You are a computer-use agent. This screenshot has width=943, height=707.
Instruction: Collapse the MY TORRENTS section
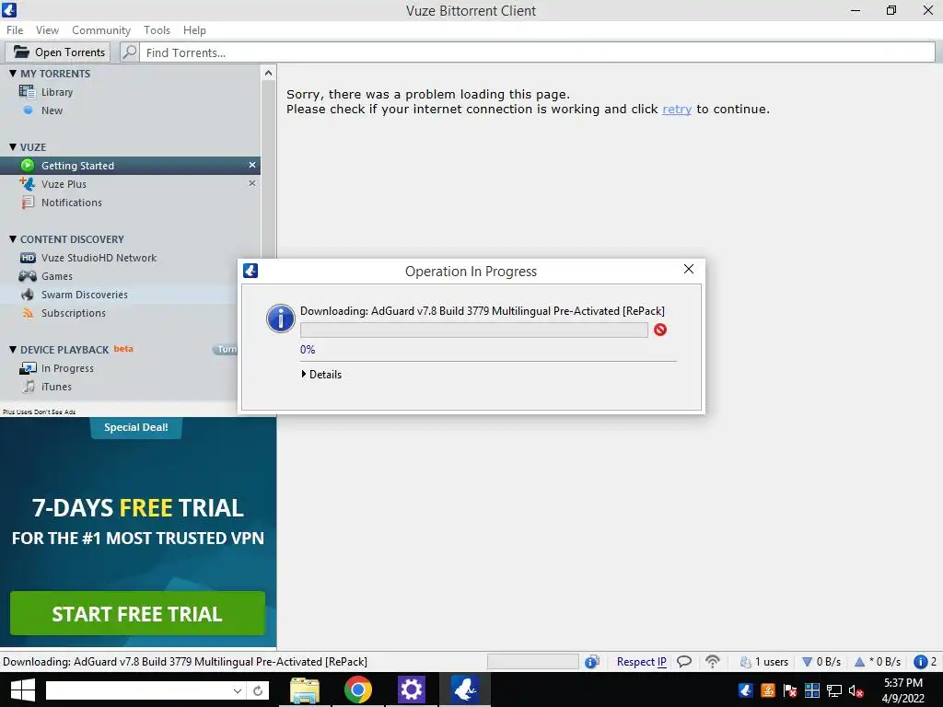(13, 74)
